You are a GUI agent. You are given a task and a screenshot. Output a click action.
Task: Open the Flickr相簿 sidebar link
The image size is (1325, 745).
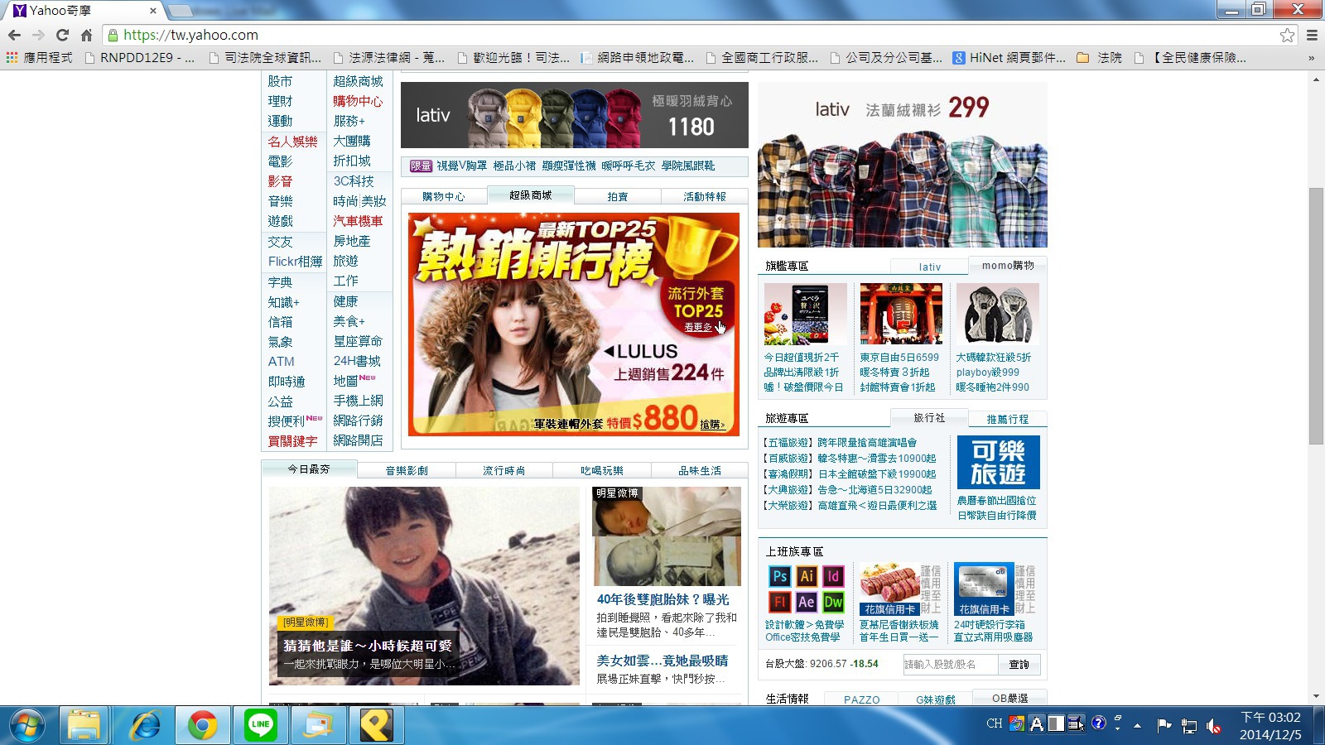coord(295,262)
